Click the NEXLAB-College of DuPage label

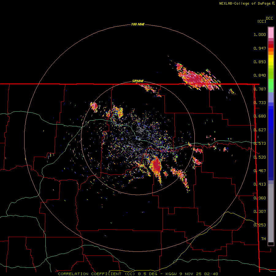coord(245,3)
